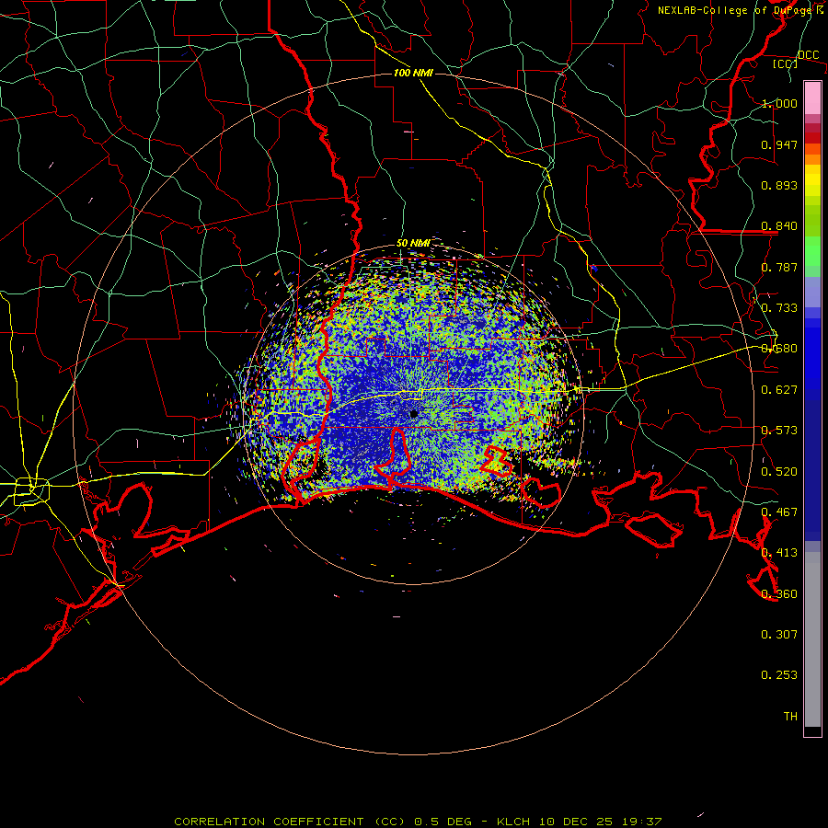This screenshot has width=828, height=828.
Task: Click the 0.787 scale value
Action: (x=779, y=267)
